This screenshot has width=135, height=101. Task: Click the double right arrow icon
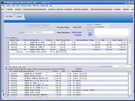click(x=73, y=9)
